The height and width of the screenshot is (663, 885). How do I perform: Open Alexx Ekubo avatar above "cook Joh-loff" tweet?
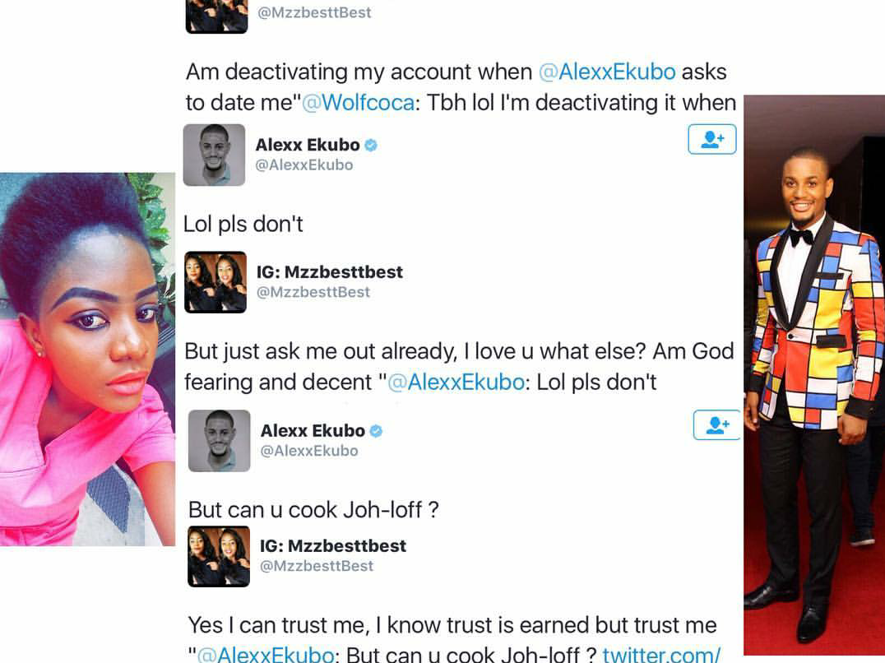[219, 441]
